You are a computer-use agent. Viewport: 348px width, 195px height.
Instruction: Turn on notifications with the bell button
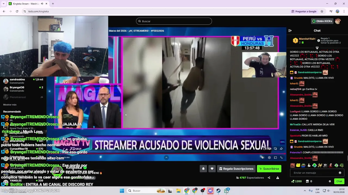tap(203, 169)
